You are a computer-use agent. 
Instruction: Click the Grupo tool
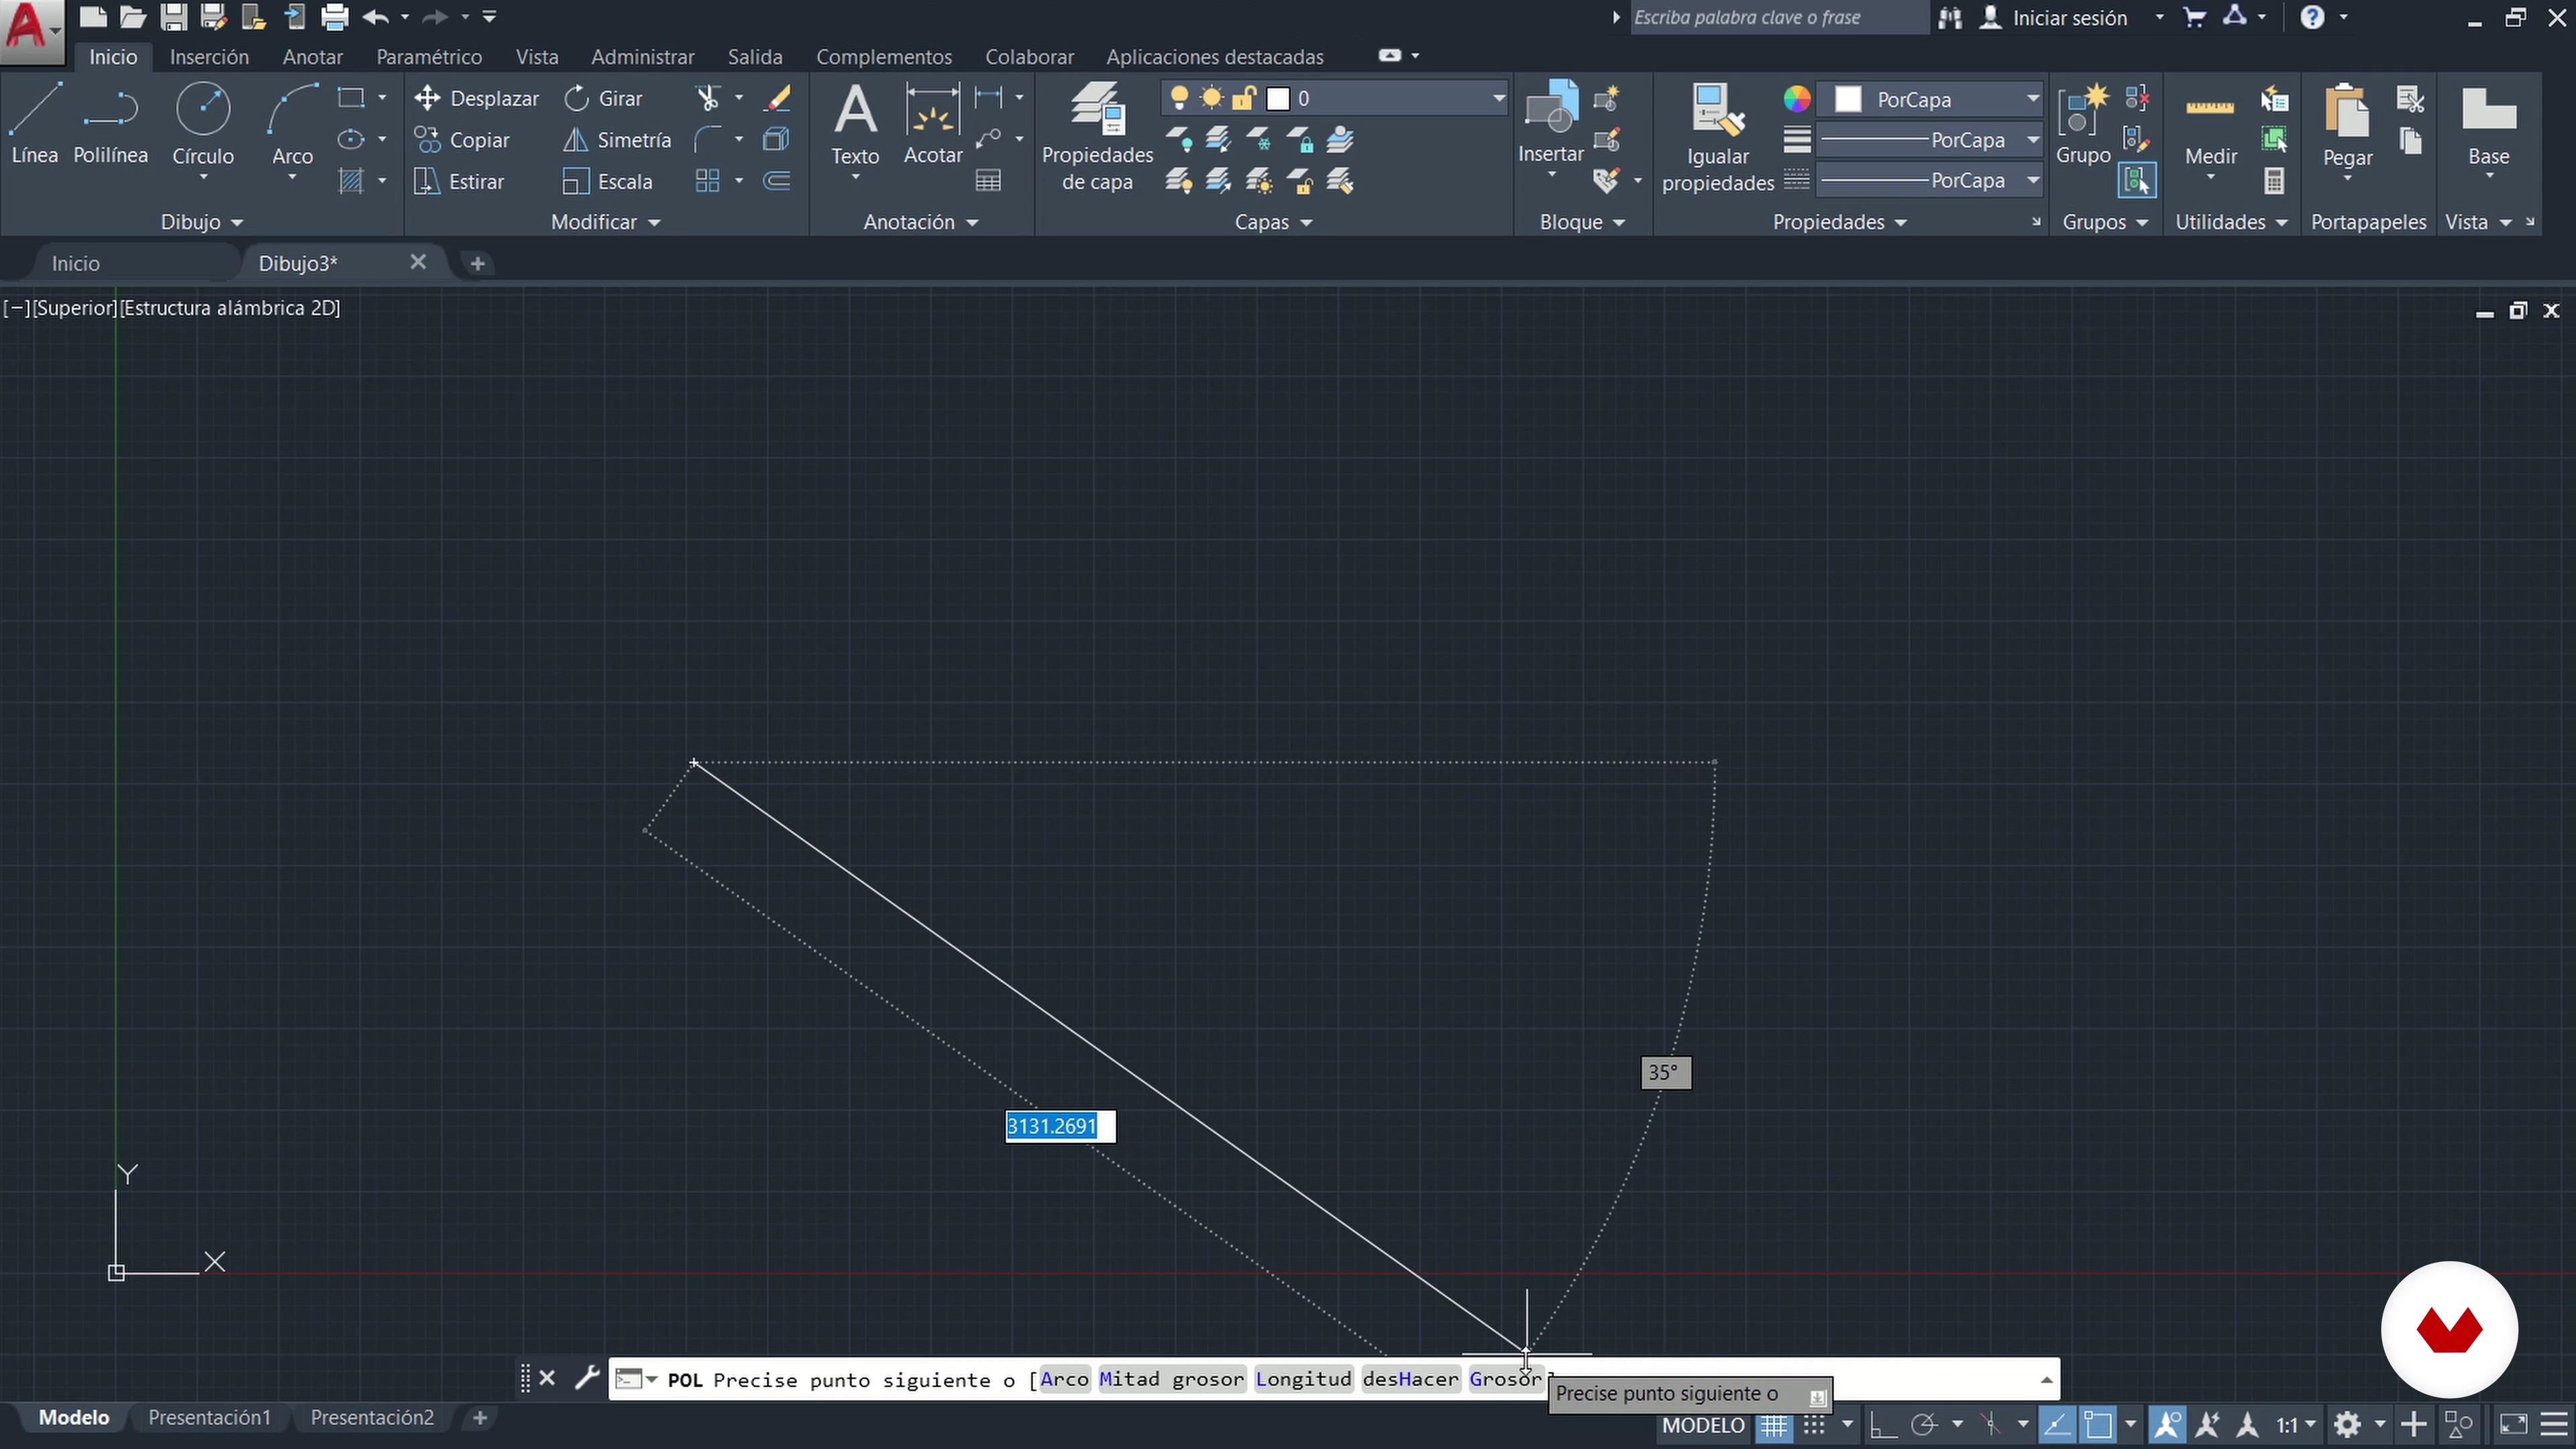[2083, 123]
